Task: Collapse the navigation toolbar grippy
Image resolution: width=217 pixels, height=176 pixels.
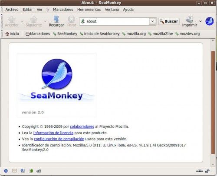Action: [2, 21]
